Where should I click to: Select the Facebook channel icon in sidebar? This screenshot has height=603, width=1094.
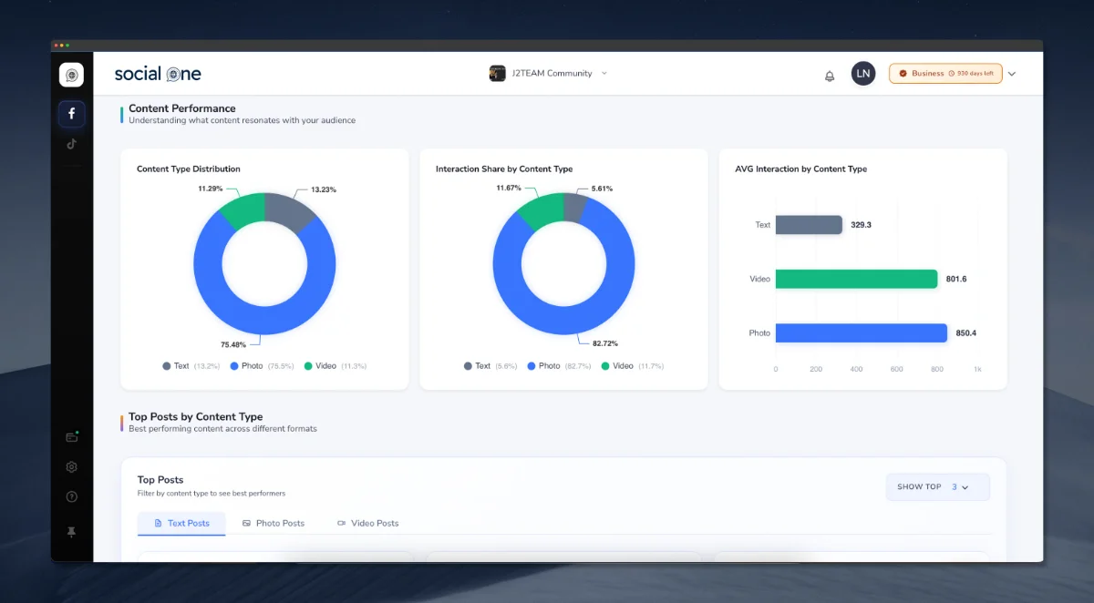71,113
